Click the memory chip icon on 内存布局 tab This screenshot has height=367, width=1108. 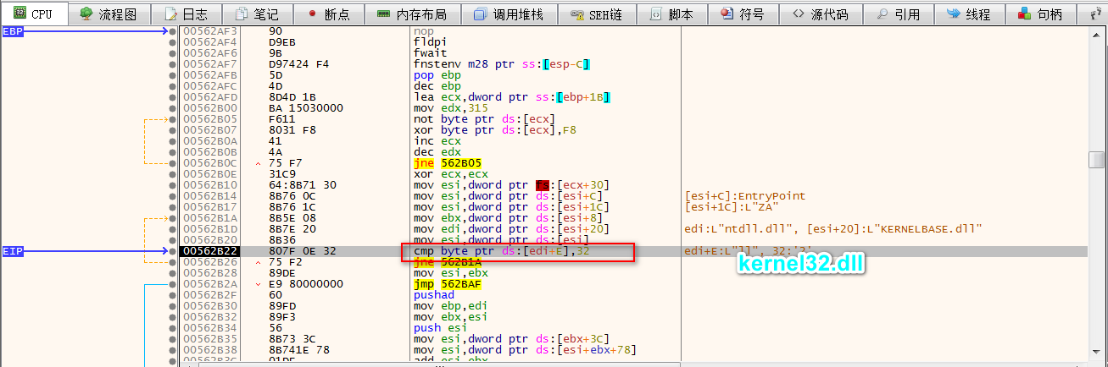point(384,14)
